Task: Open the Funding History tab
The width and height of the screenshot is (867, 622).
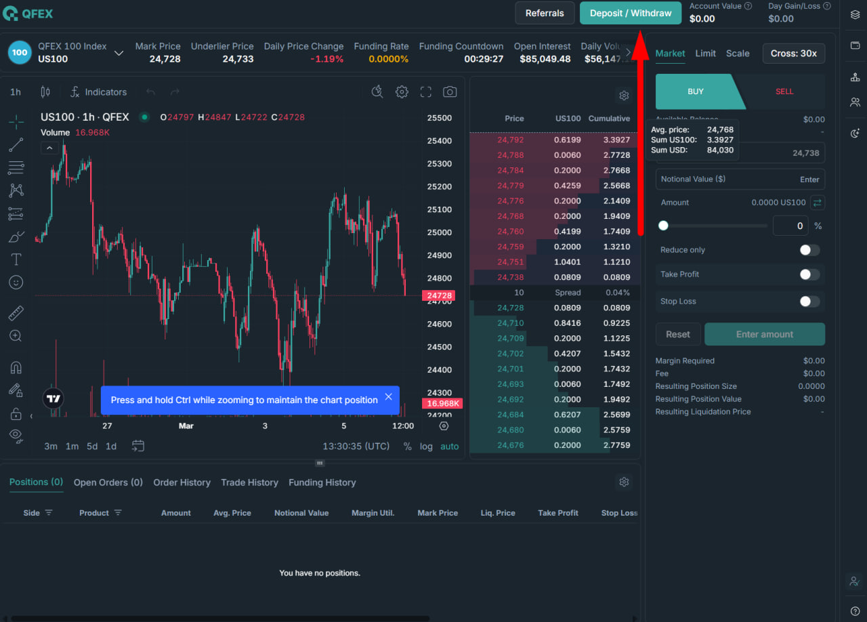Action: 322,482
